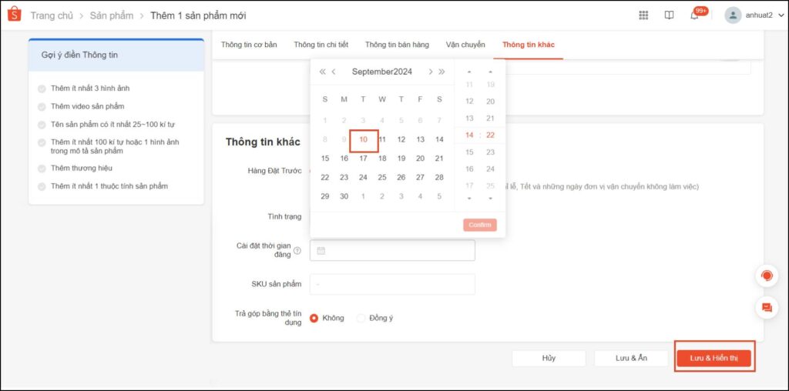Select the Đồng ý installment option
Image resolution: width=789 pixels, height=391 pixels.
tap(361, 318)
